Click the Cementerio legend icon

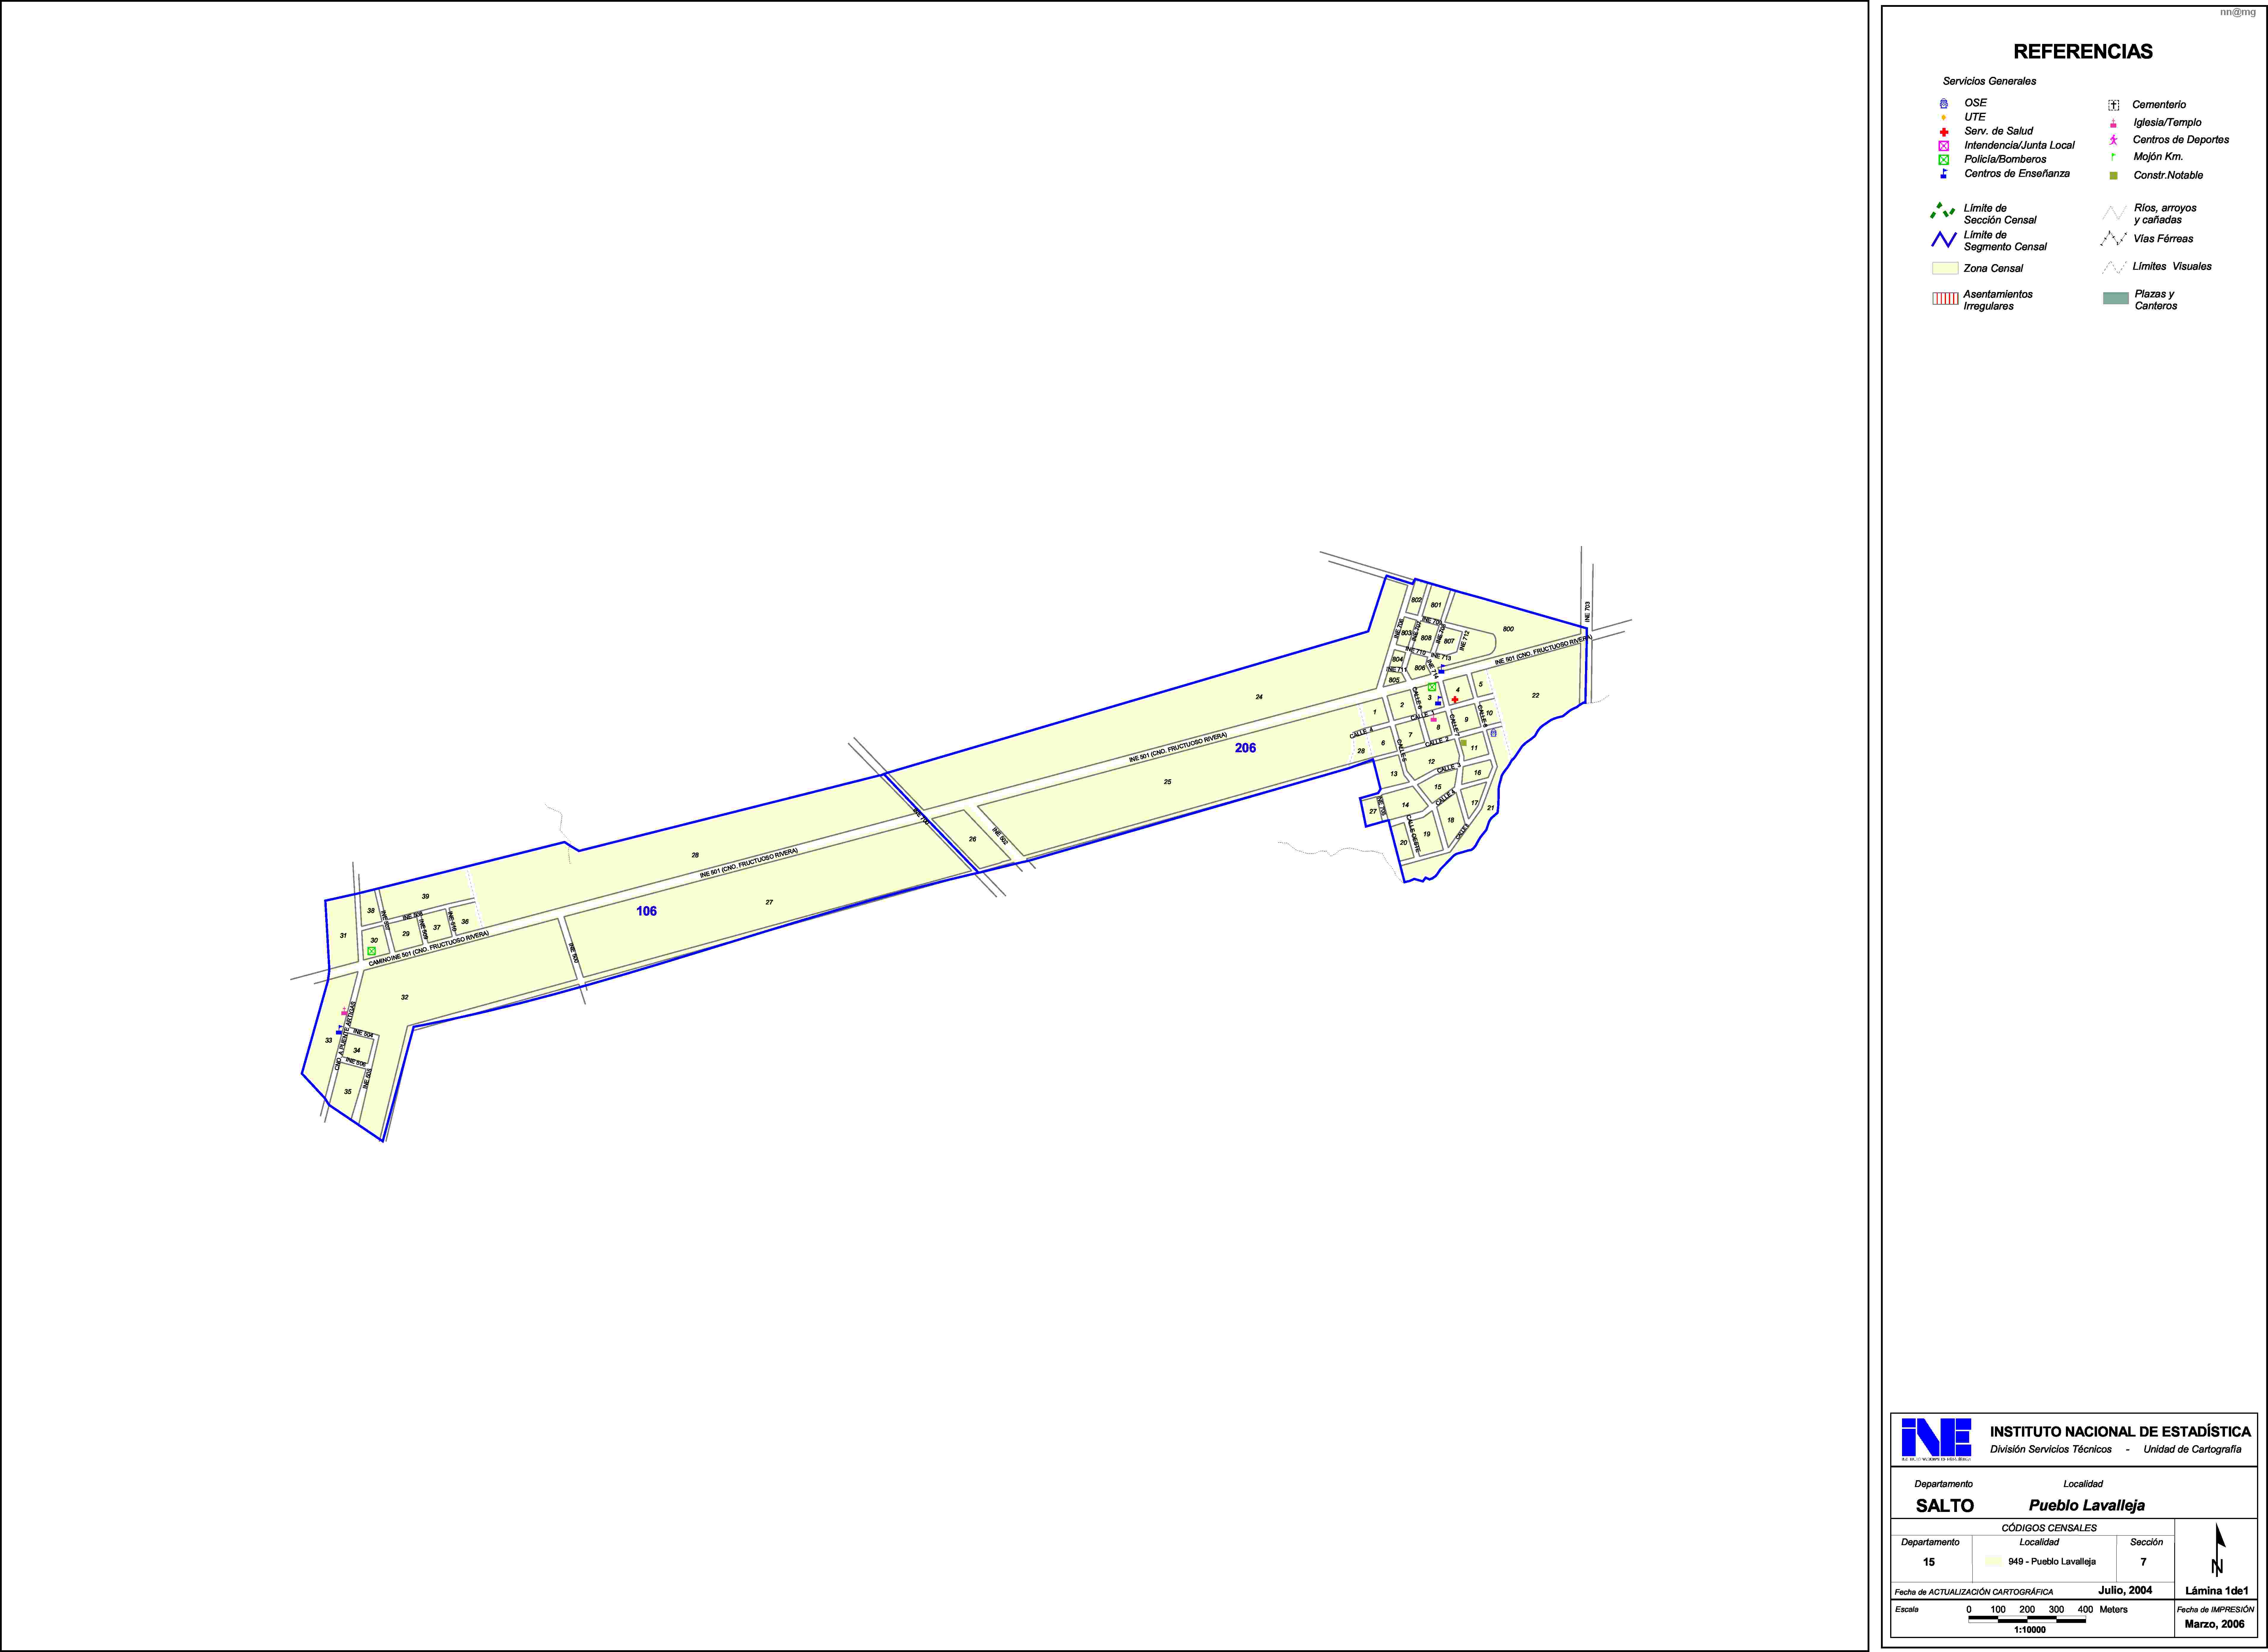[2114, 105]
